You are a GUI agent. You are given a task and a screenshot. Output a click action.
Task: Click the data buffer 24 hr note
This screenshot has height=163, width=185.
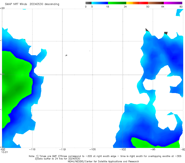click(57, 159)
